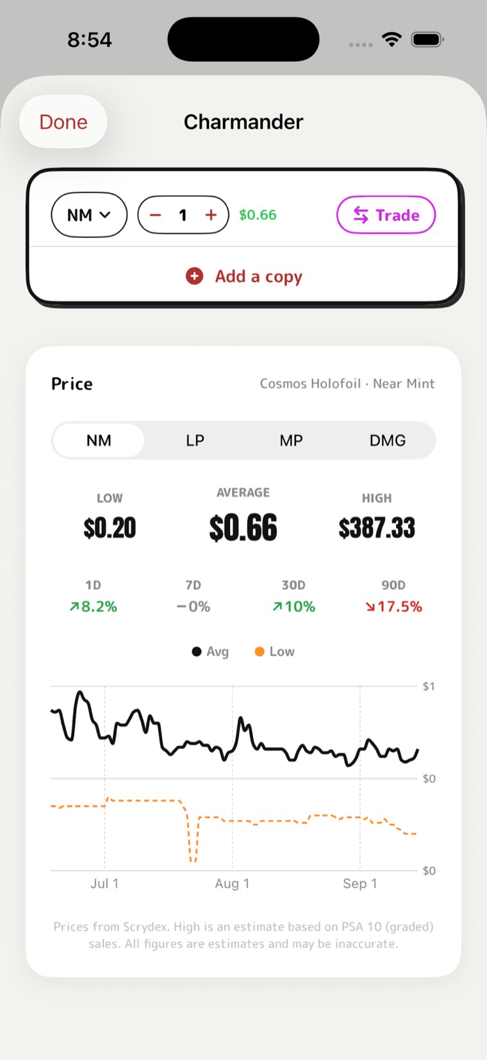Tap the battery icon in status bar
Image resolution: width=487 pixels, height=1060 pixels.
pyautogui.click(x=427, y=40)
